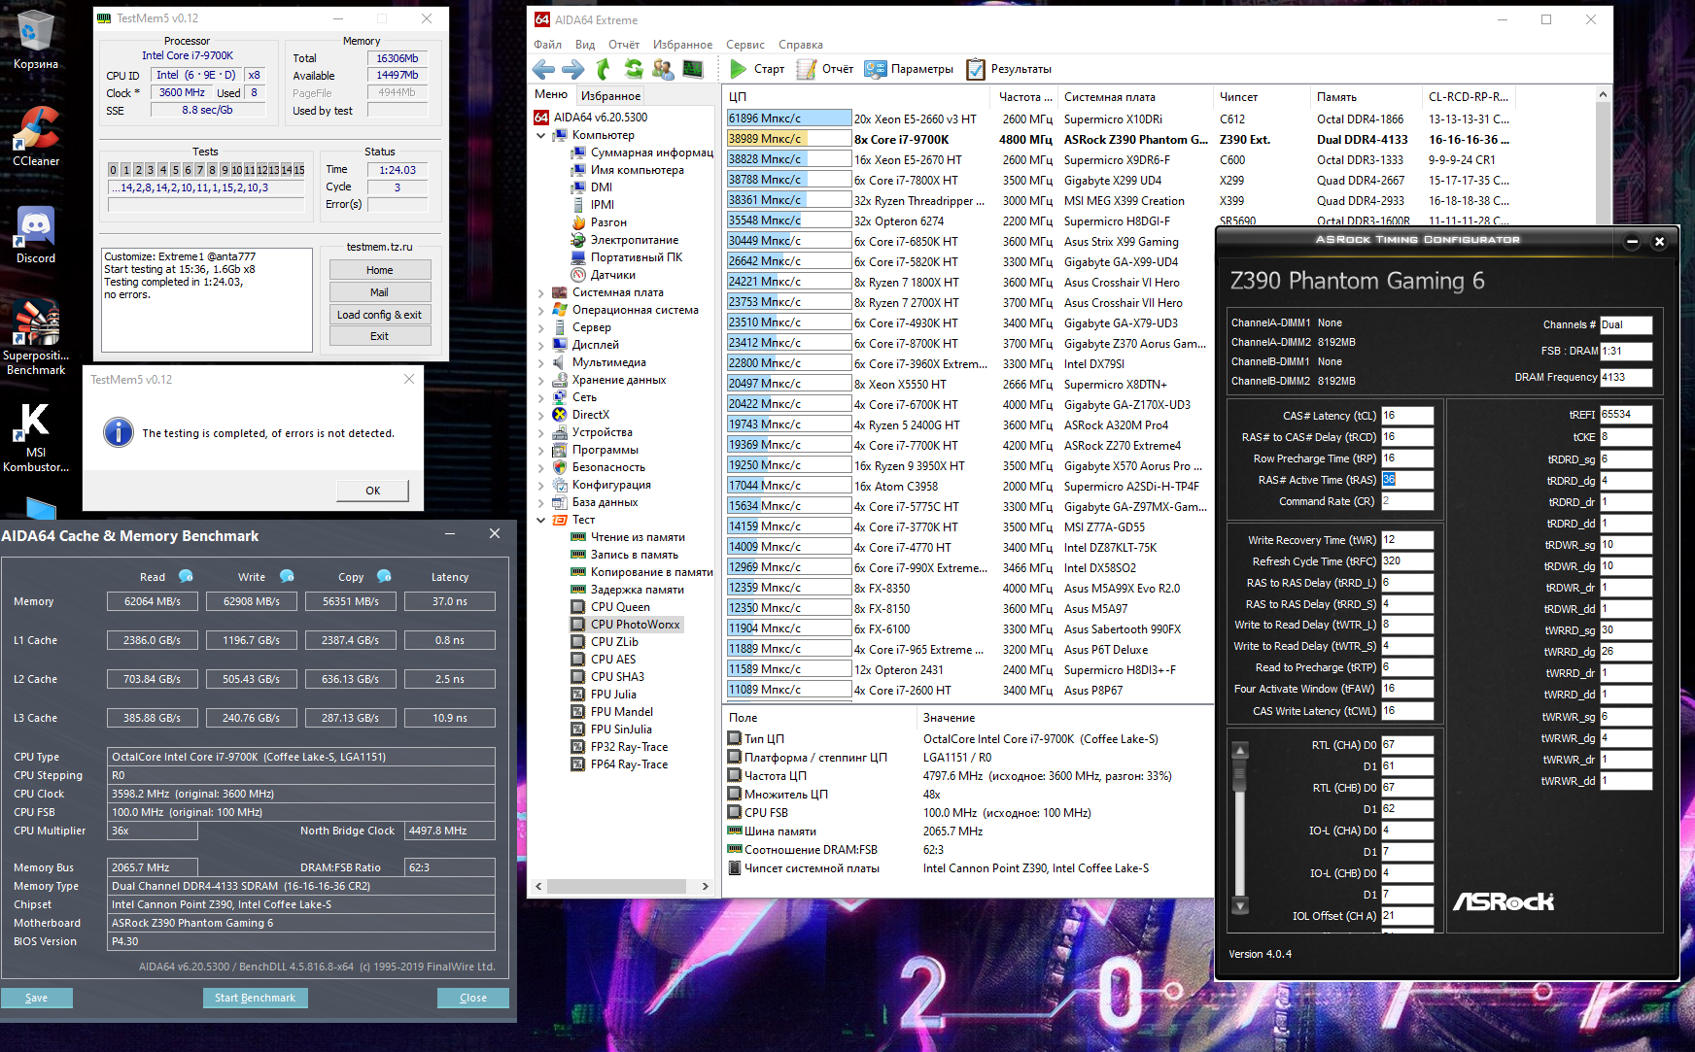1695x1052 pixels.
Task: Click the info bubble next to Read
Action: (186, 576)
